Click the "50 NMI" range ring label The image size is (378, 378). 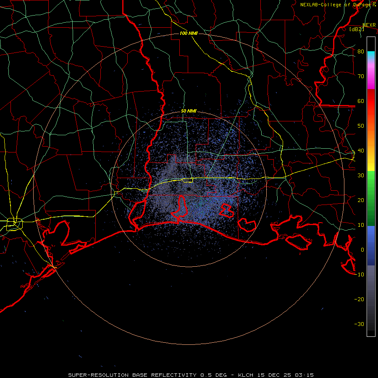(189, 111)
